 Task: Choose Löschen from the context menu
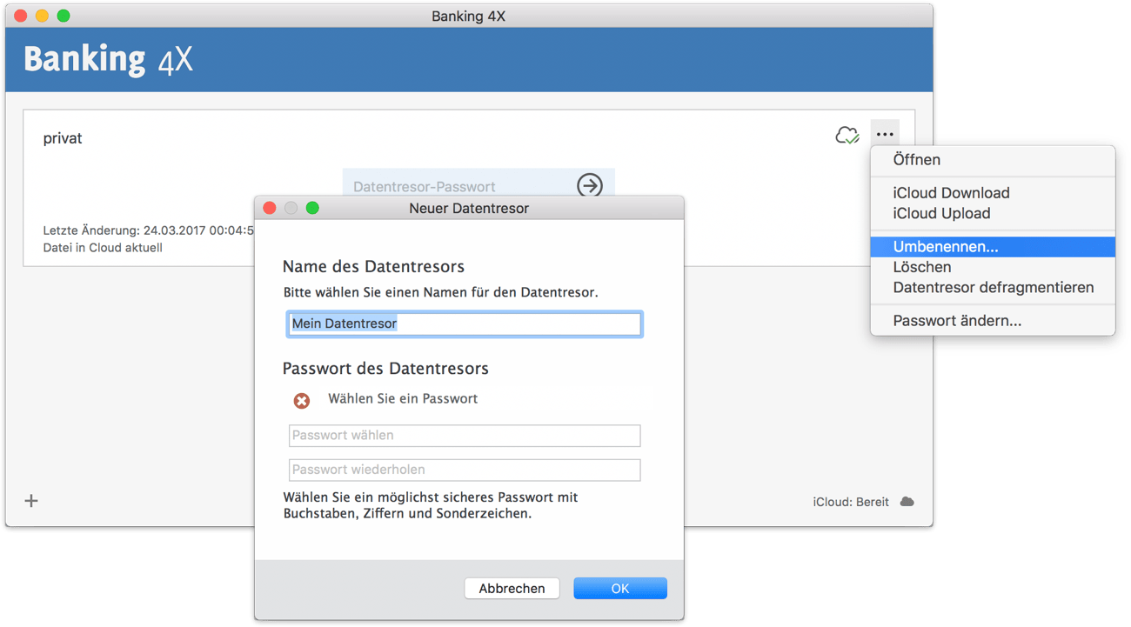[x=993, y=267]
